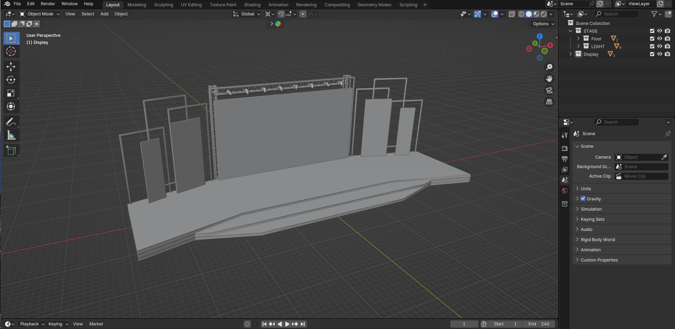Expand the LIGHT collection

tap(578, 46)
